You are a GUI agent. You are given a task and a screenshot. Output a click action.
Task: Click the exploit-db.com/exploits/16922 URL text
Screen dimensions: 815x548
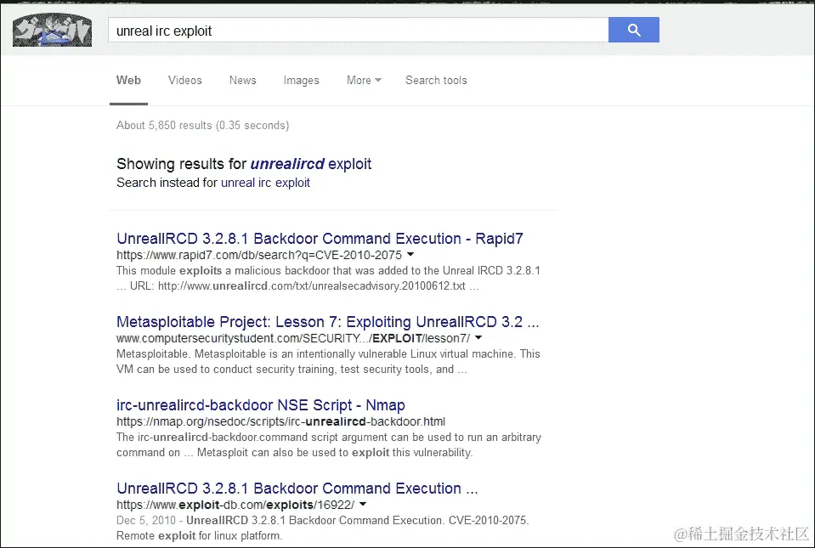click(235, 505)
